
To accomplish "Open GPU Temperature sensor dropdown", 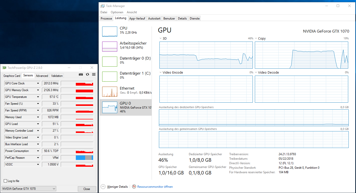I will pos(38,97).
